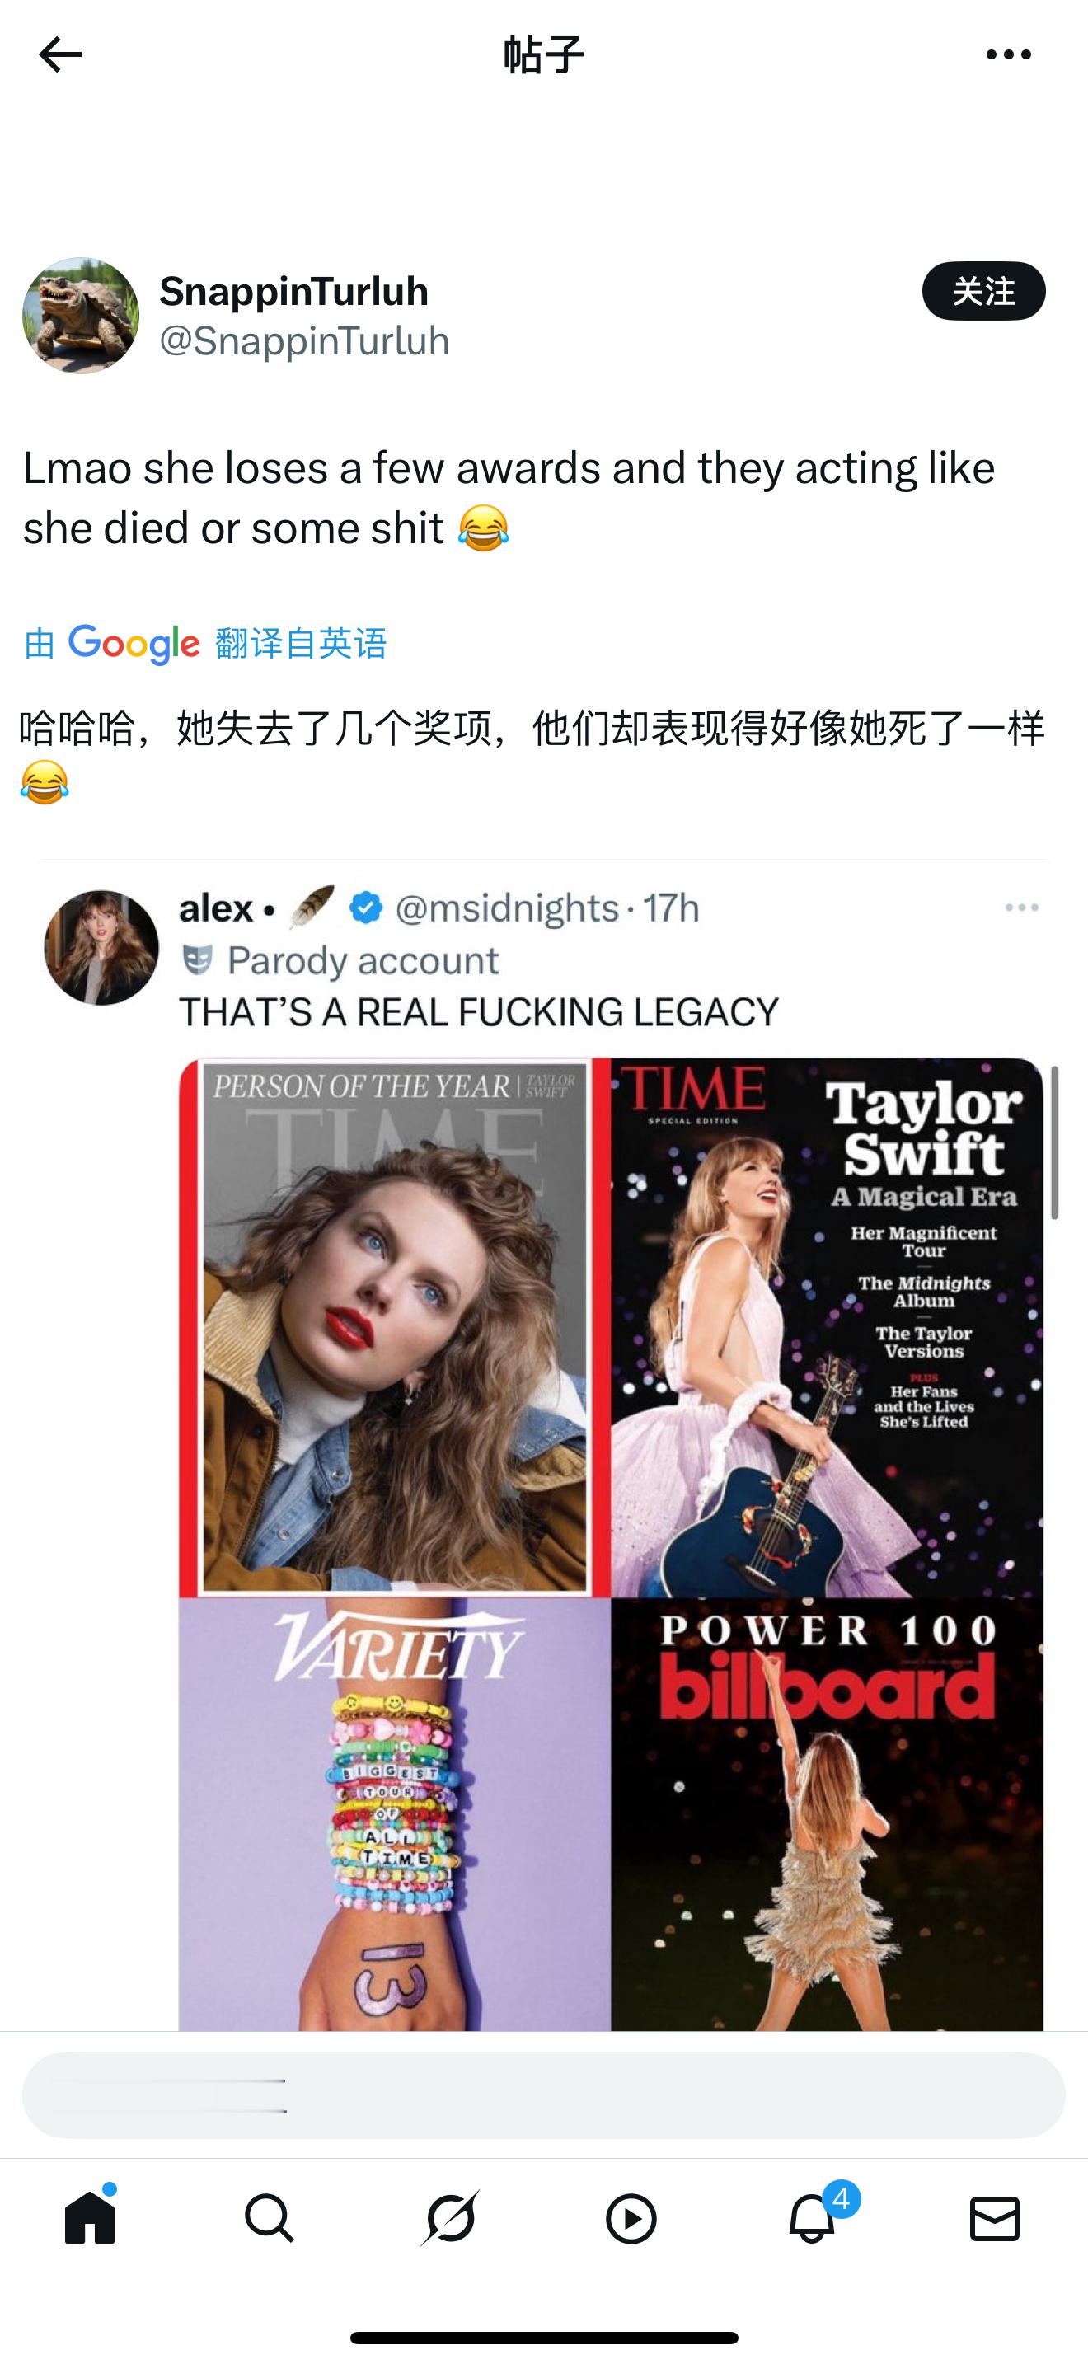Open SnappinTurluh's turtle profile picture
Viewport: 1088px width, 2364px height.
81,316
